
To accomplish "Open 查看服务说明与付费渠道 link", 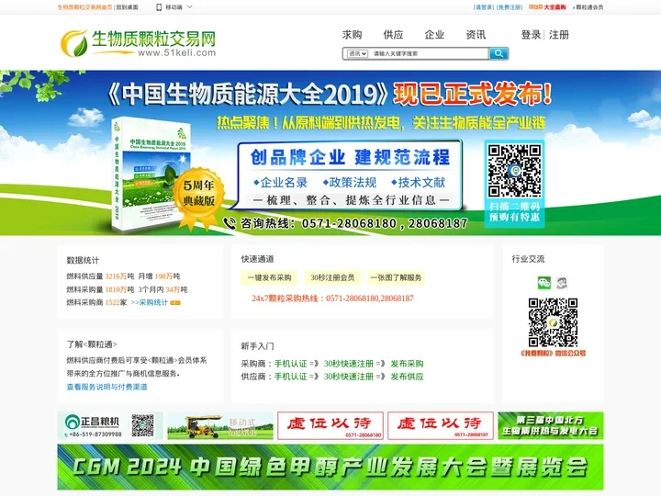I will coord(107,387).
